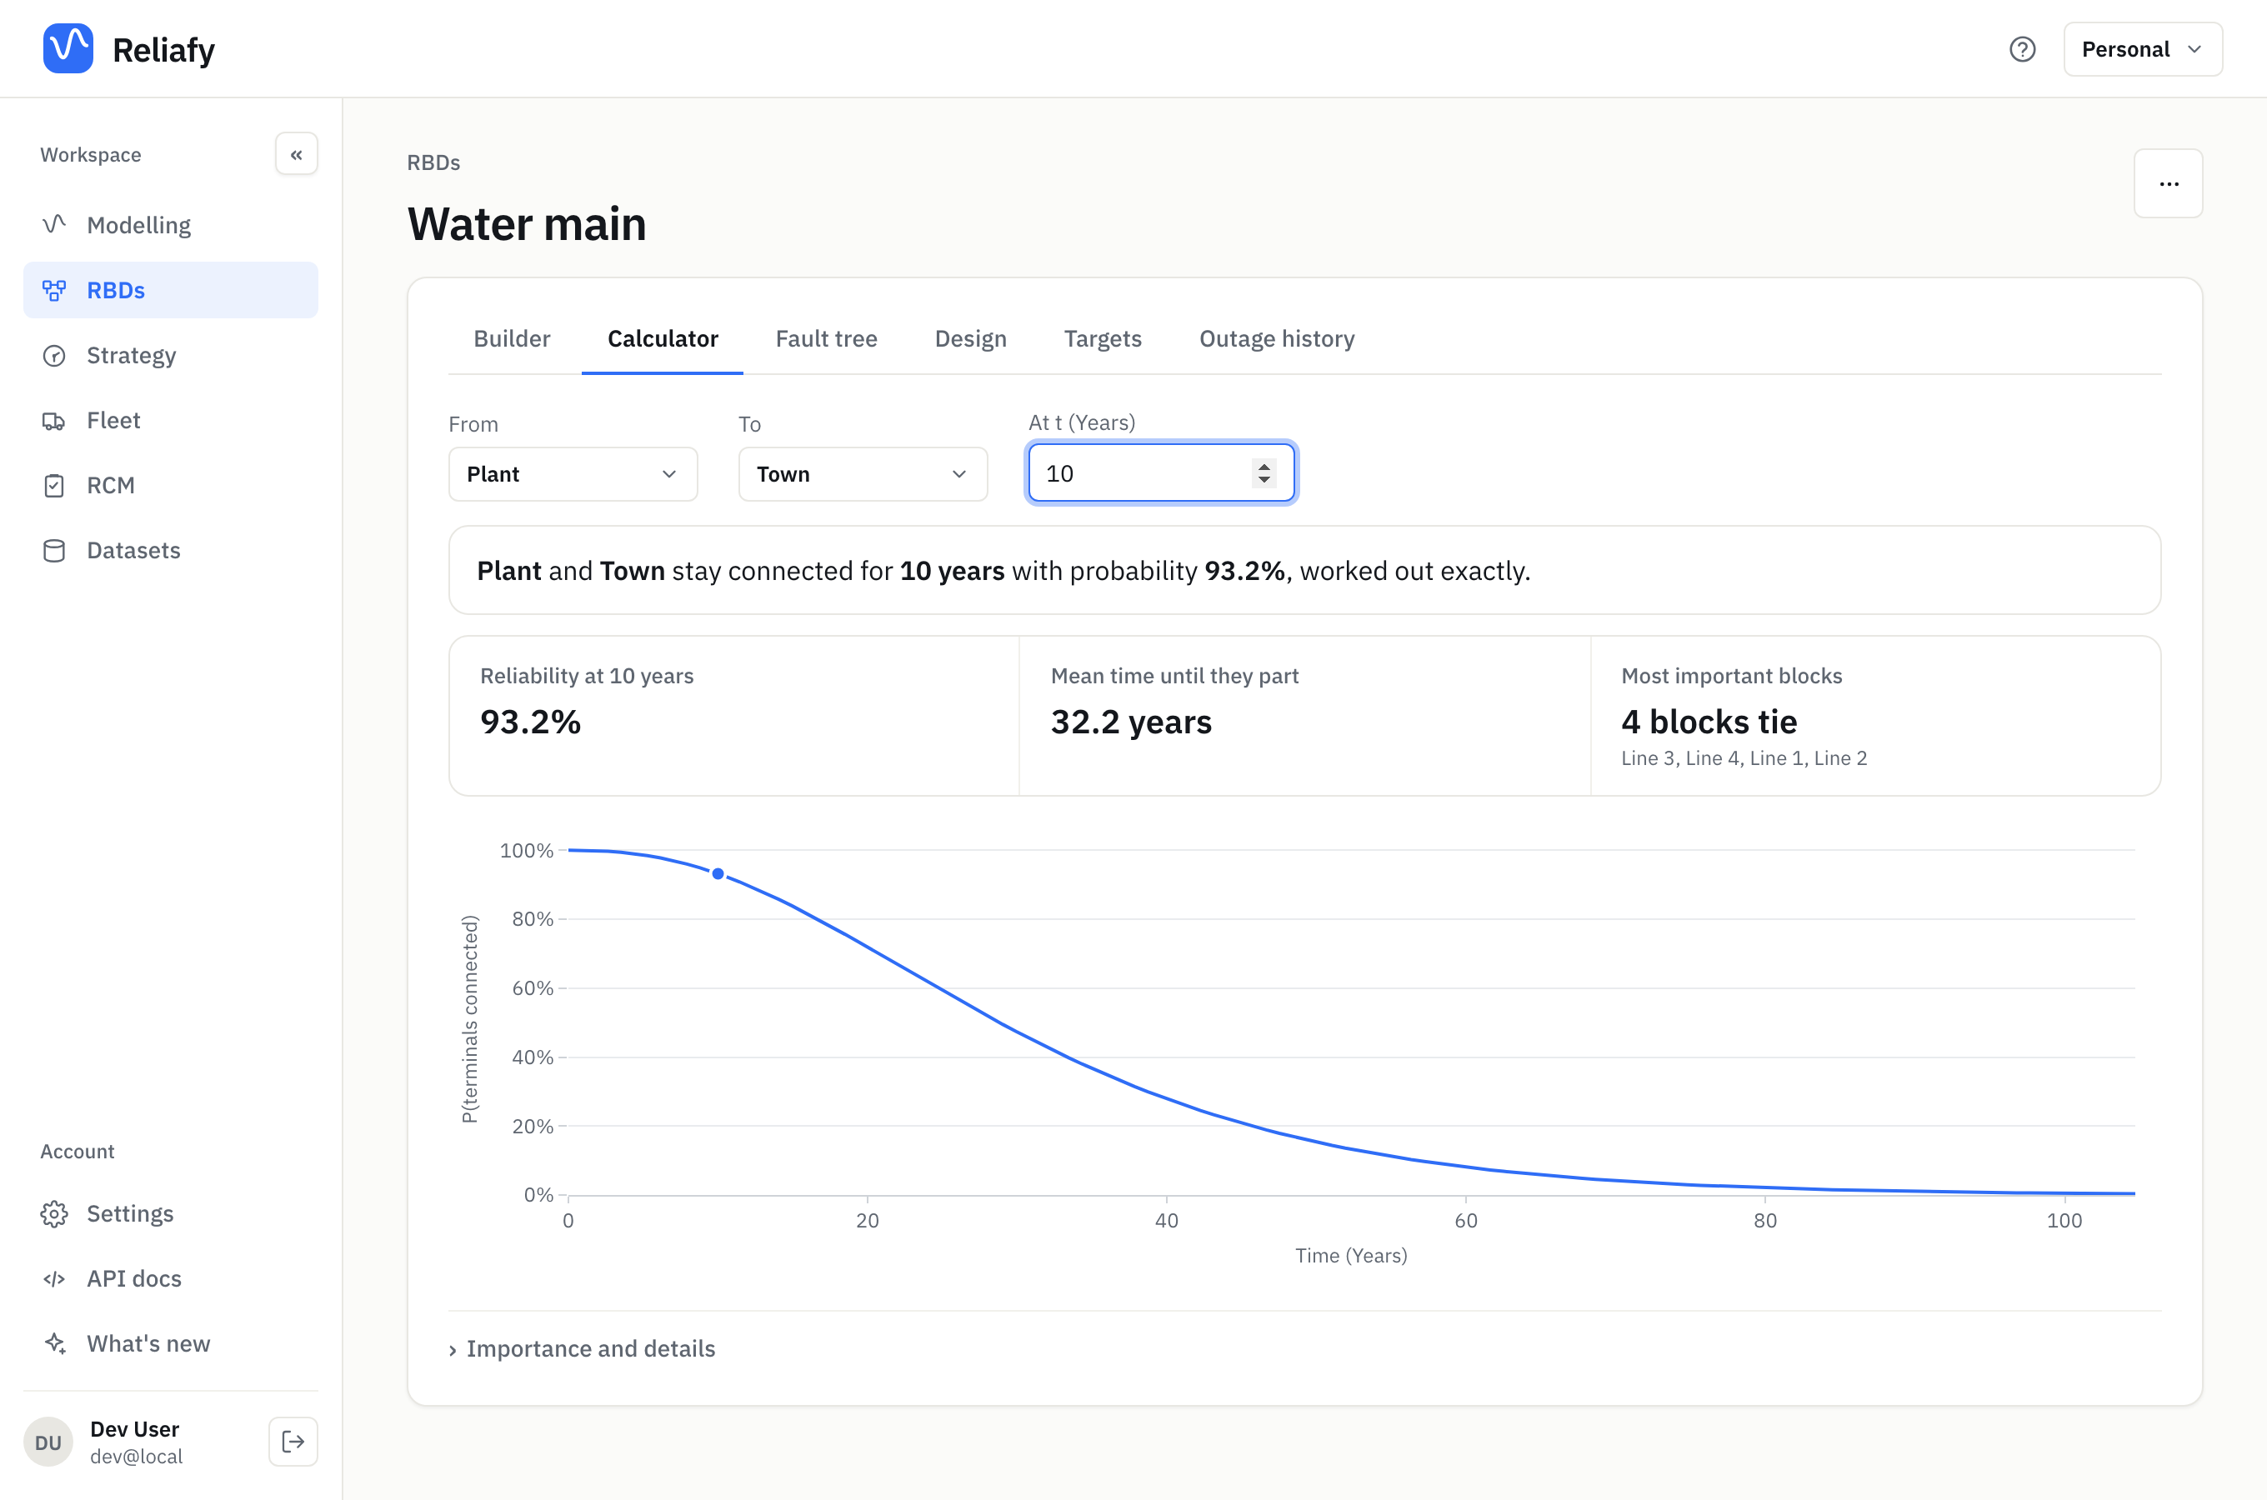This screenshot has width=2267, height=1500.
Task: Click the Water main page title
Action: click(x=526, y=224)
